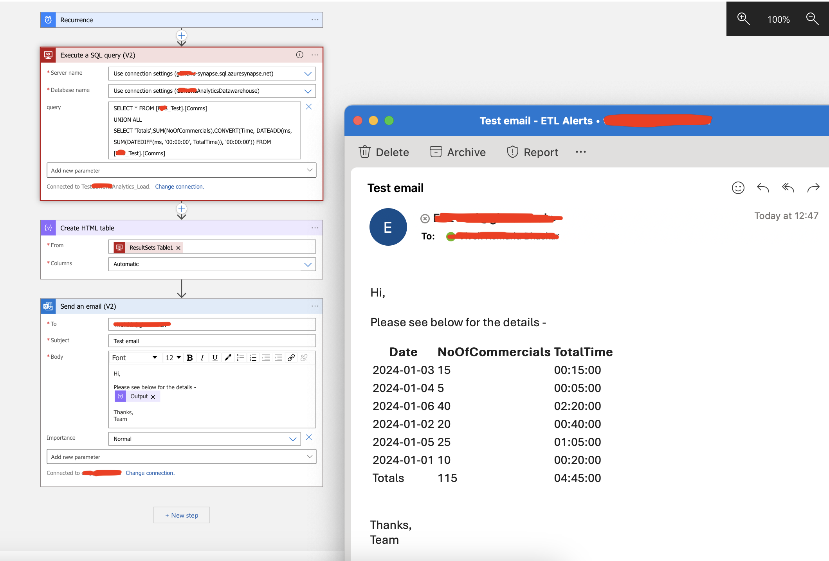Toggle bold formatting in email body

(190, 358)
